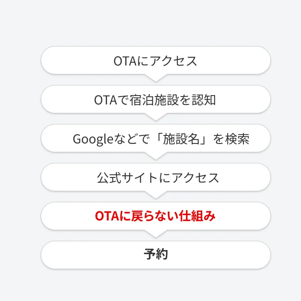Select the 'OTAで宿泊施設を認知' step box
The image size is (301, 301).
pyautogui.click(x=155, y=99)
